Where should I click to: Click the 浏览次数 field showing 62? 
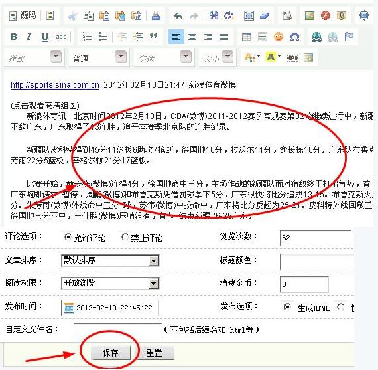coord(315,238)
